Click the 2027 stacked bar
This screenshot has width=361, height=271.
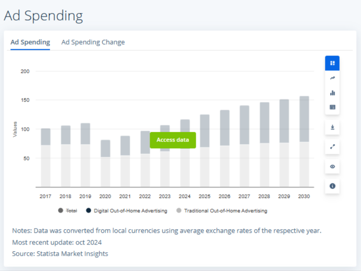[244, 146]
